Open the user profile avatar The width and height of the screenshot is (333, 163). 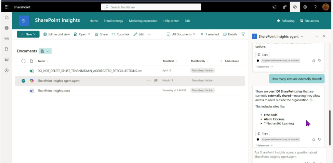click(326, 7)
